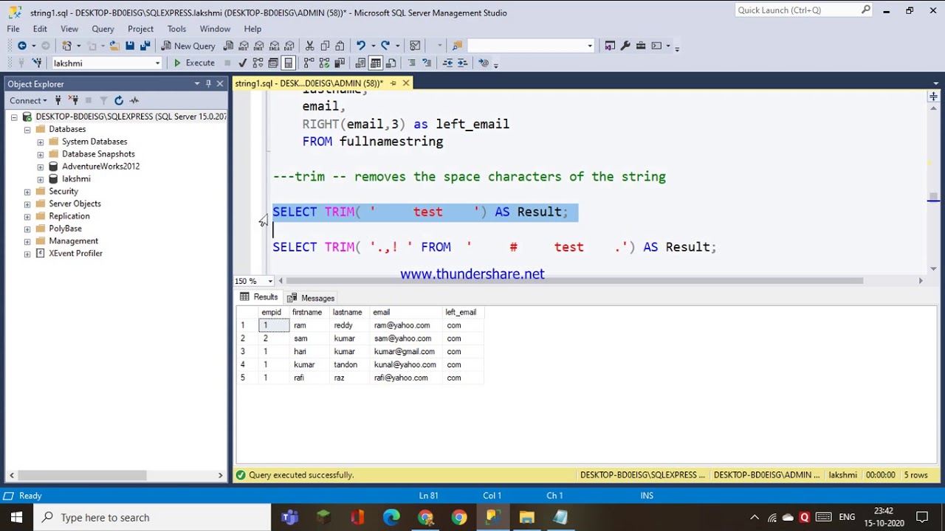Click the Decrease Indent icon

(447, 63)
